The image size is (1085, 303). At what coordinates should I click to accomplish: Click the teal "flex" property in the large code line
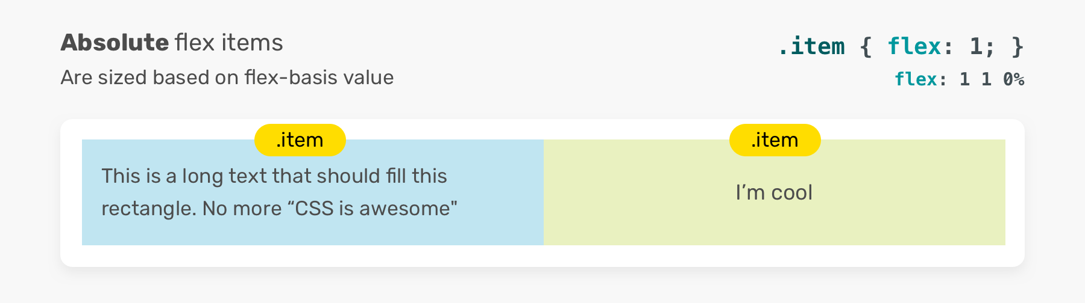(x=914, y=46)
